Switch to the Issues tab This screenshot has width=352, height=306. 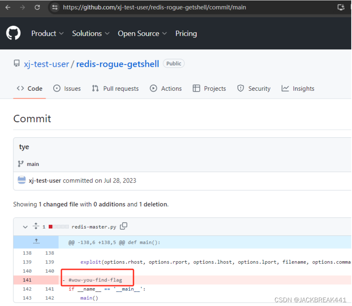pyautogui.click(x=67, y=88)
